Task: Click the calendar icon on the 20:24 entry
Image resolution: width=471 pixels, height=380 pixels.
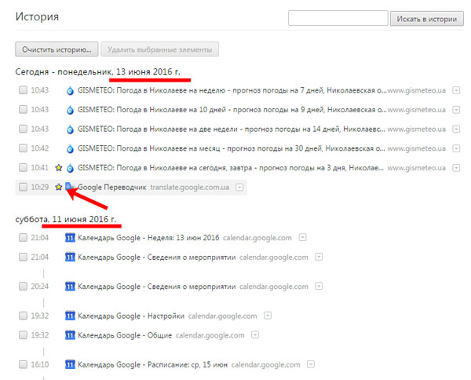Action: [70, 287]
